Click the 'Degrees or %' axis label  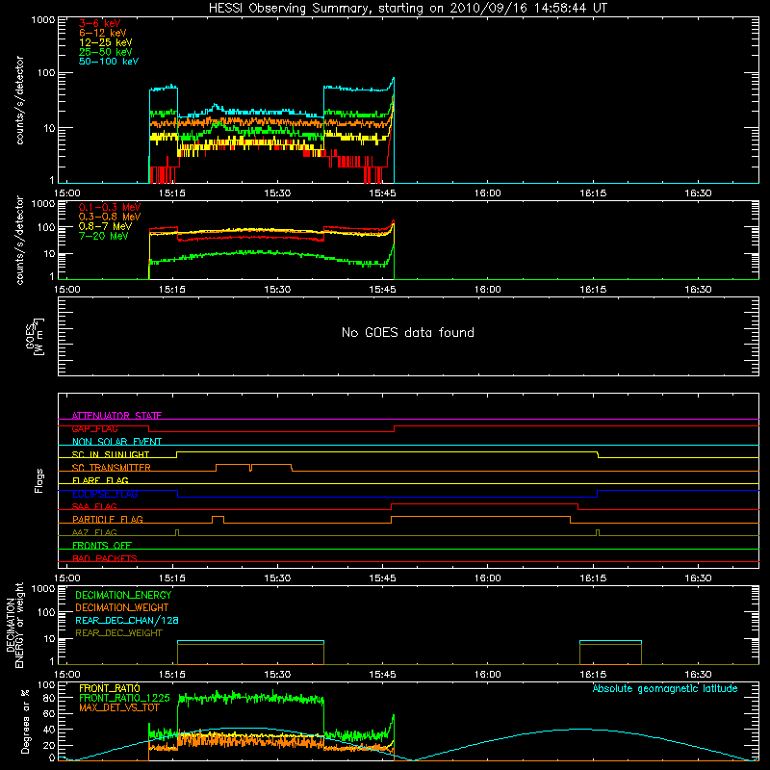tap(25, 721)
